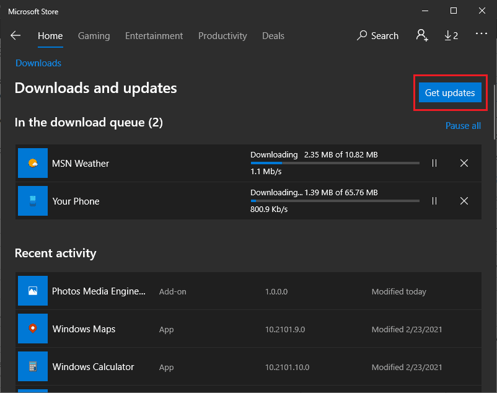This screenshot has height=393, width=497.
Task: Click the Your Phone app icon
Action: (33, 201)
